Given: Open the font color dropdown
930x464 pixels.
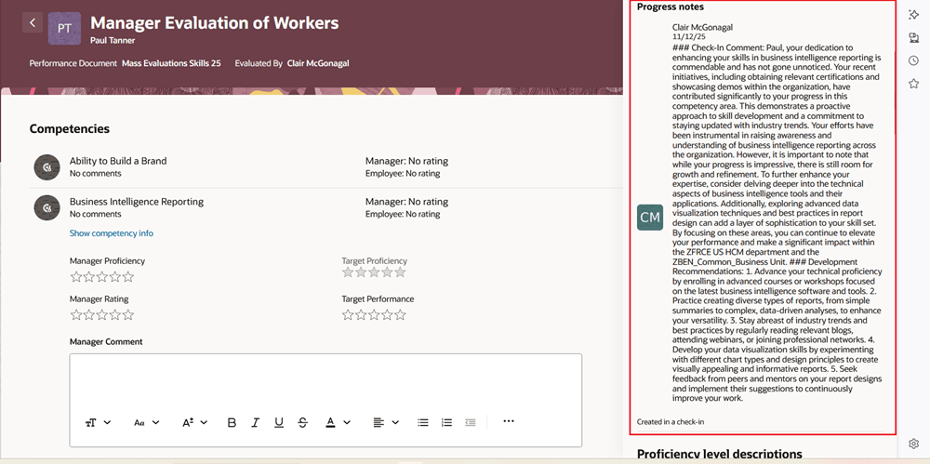Looking at the screenshot, I should [339, 422].
